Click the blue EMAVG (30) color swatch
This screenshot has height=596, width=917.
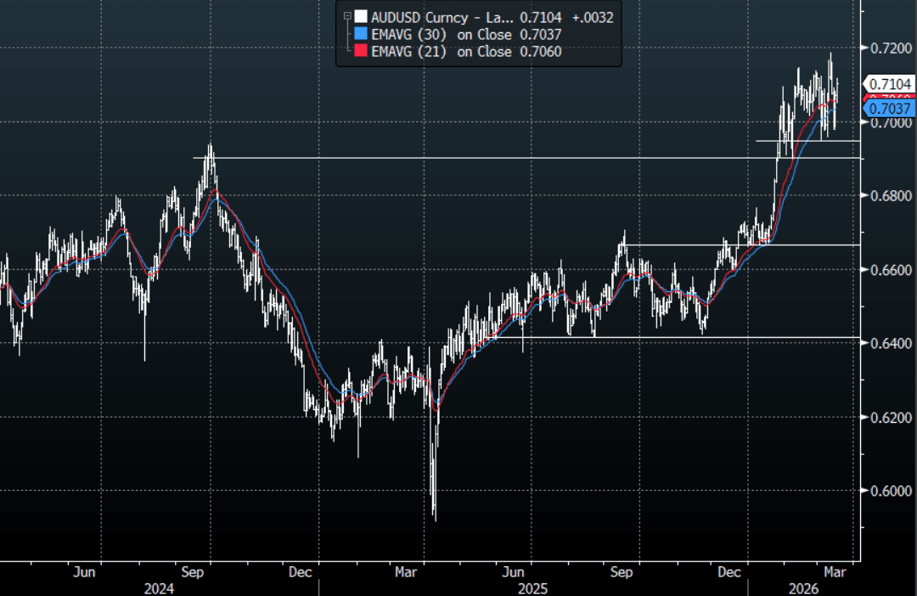tap(362, 34)
